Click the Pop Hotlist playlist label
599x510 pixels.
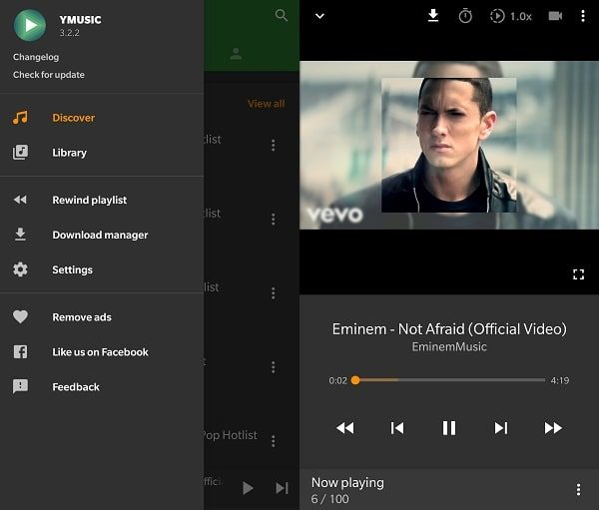(231, 435)
